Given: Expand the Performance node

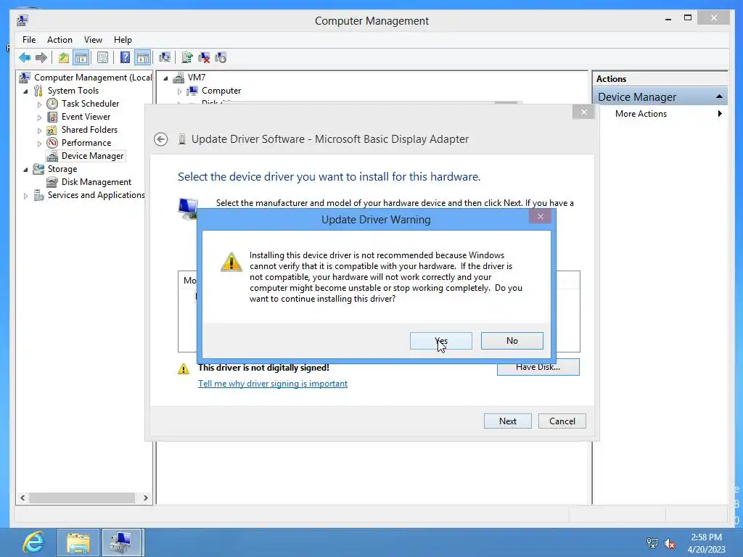Looking at the screenshot, I should point(39,143).
